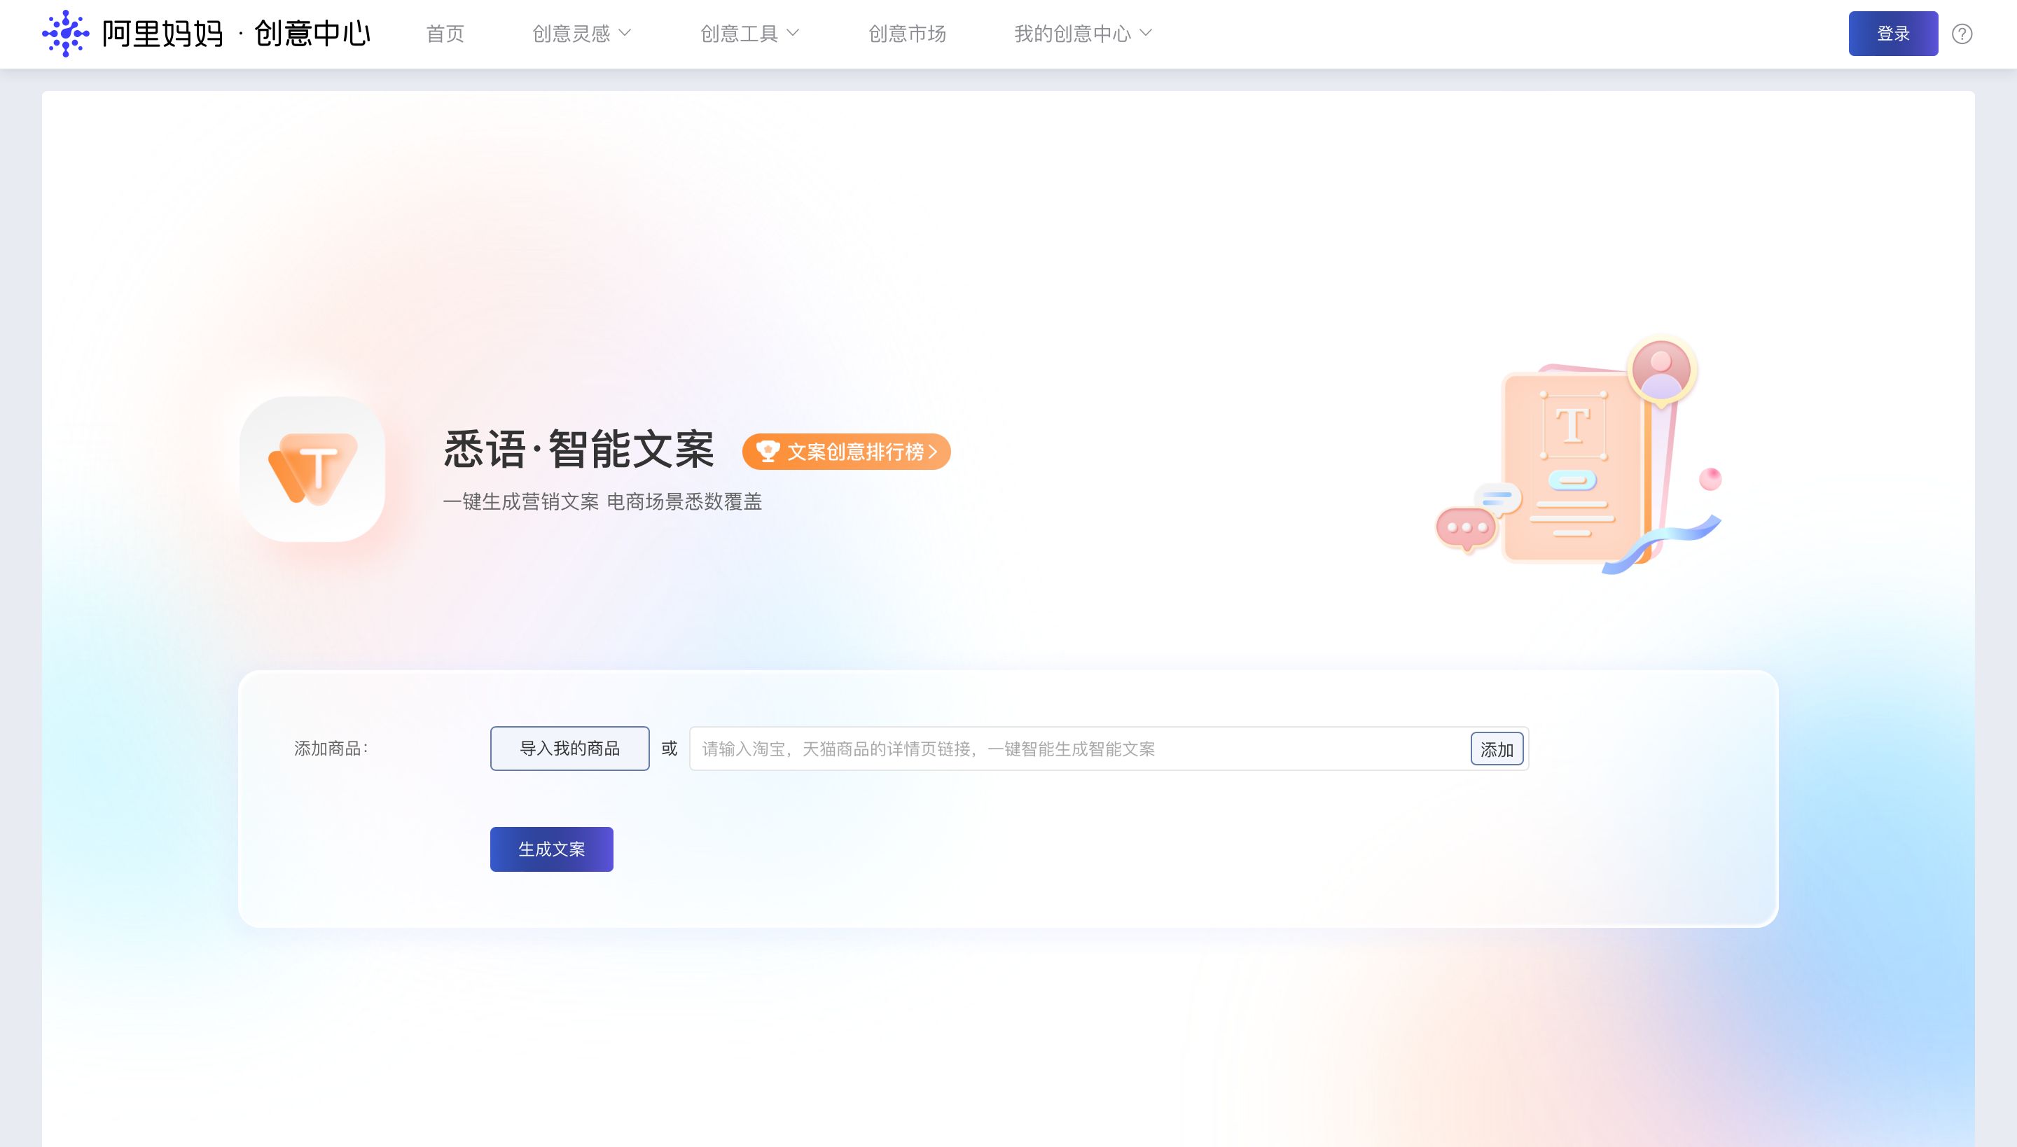This screenshot has width=2017, height=1147.
Task: Click the user avatar illustration icon
Action: point(1661,371)
